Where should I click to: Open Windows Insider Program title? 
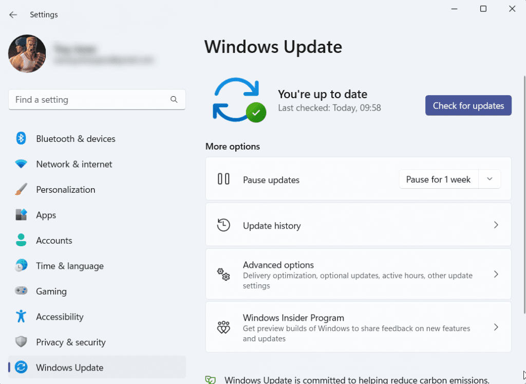pyautogui.click(x=293, y=318)
